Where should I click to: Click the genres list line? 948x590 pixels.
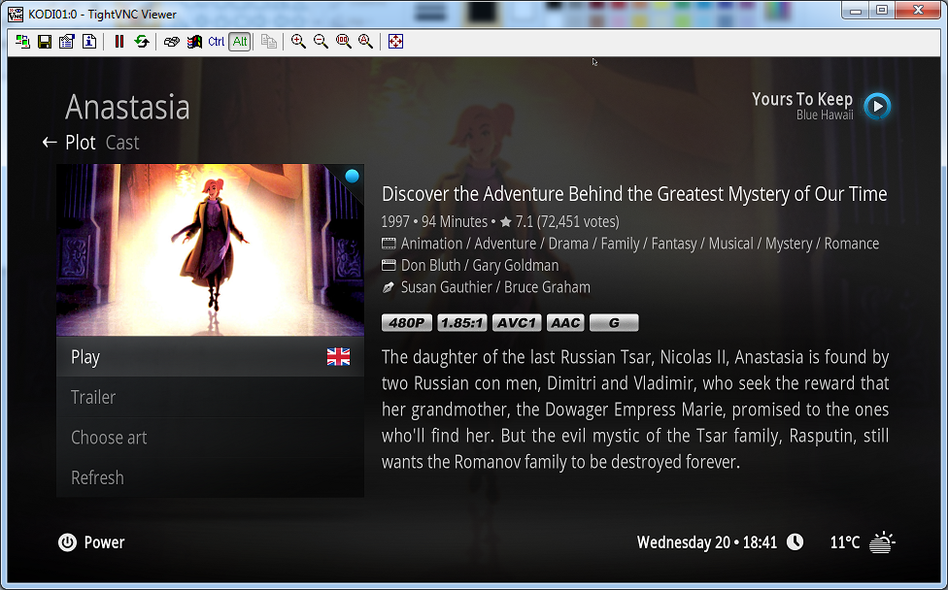click(x=640, y=244)
